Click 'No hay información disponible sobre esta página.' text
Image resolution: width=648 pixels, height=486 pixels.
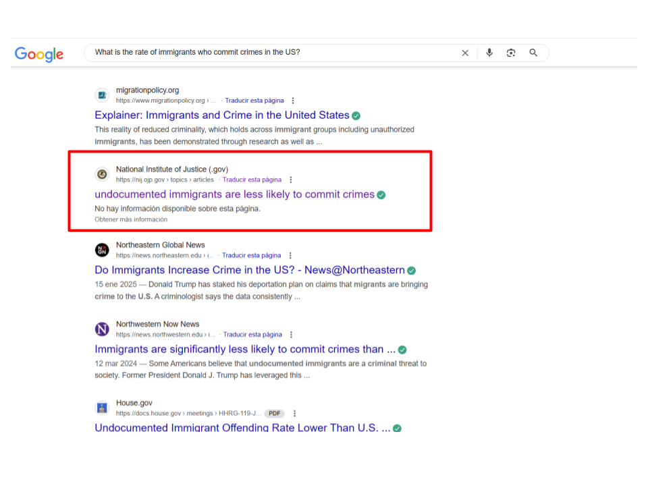tap(178, 209)
